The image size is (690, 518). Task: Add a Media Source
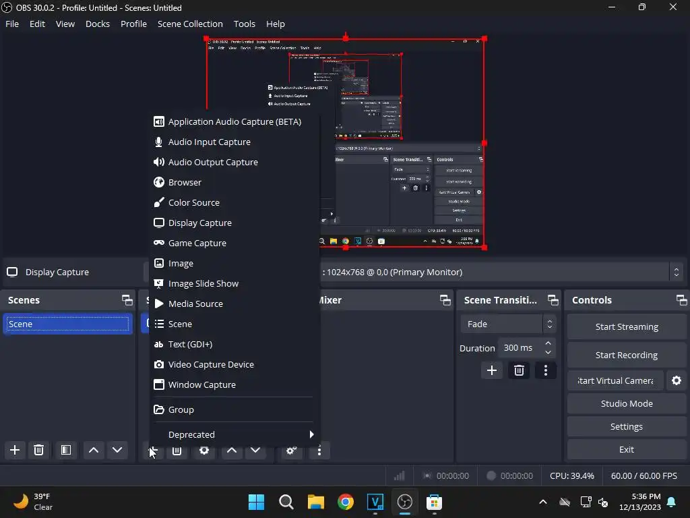[x=234, y=304]
